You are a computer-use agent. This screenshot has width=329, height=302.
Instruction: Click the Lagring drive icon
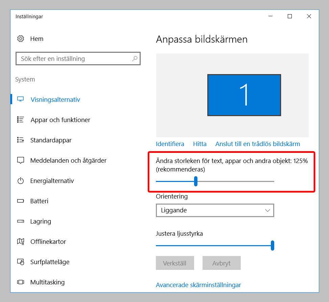click(21, 221)
